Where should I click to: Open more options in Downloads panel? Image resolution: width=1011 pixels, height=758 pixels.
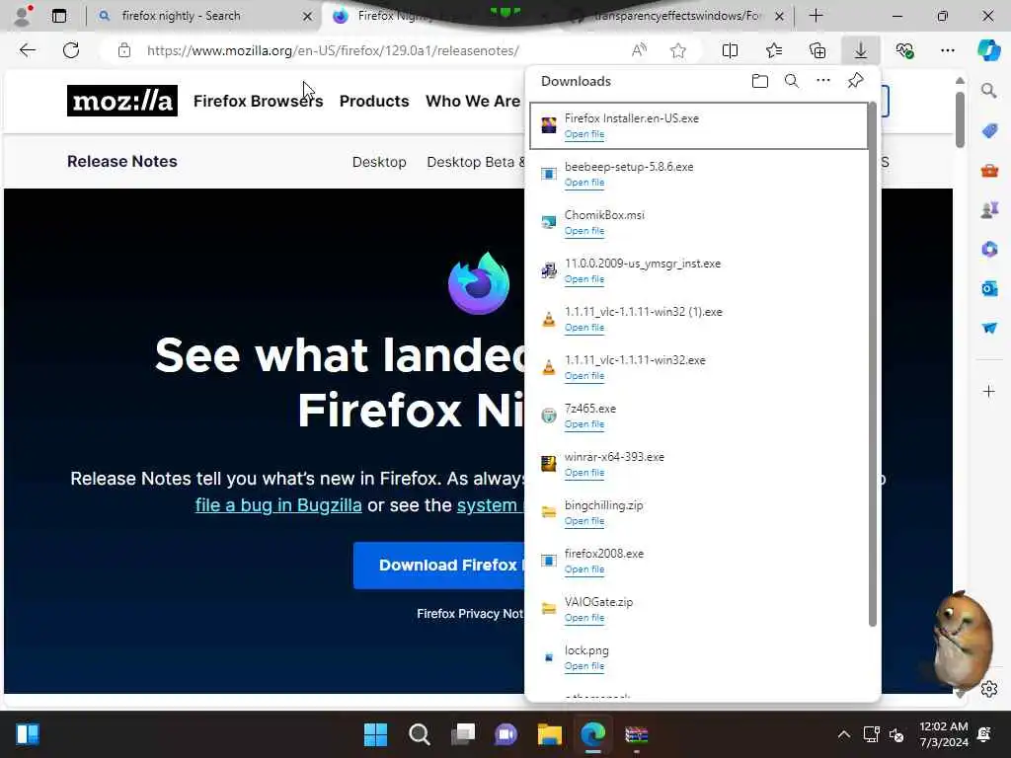coord(823,81)
